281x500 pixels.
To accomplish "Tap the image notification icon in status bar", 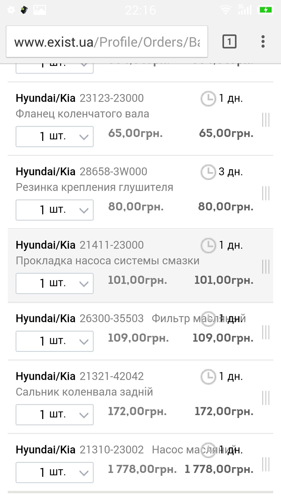I will 40,10.
